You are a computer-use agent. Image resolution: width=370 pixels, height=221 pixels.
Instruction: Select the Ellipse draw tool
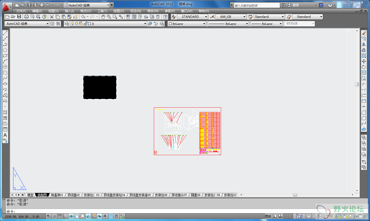[x=5, y=84]
